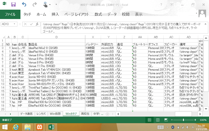
Task: Click the Save icon in quick access toolbar
Action: pos(14,5)
